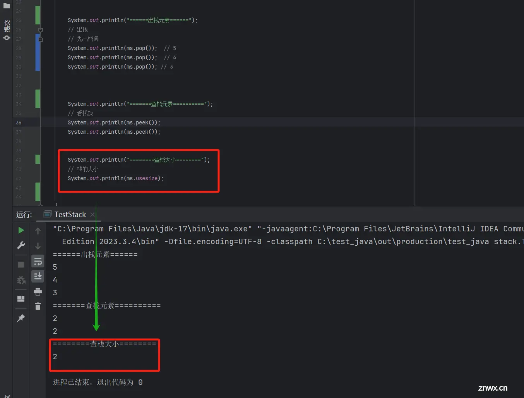The image size is (524, 398).
Task: Click the grey Stop process square icon
Action: pos(21,265)
